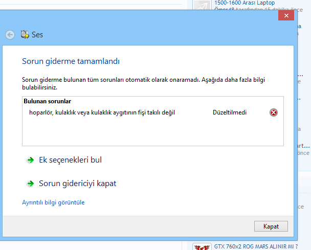The width and height of the screenshot is (311, 250).
Task: Click the Sorun giderme tamamlandı heading
Action: [x=71, y=61]
